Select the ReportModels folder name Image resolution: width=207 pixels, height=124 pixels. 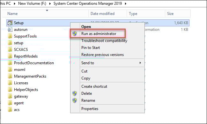point(26,56)
